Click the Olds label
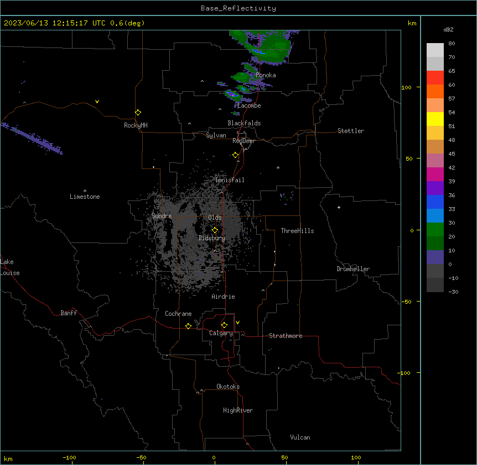The image size is (477, 465). coord(215,218)
